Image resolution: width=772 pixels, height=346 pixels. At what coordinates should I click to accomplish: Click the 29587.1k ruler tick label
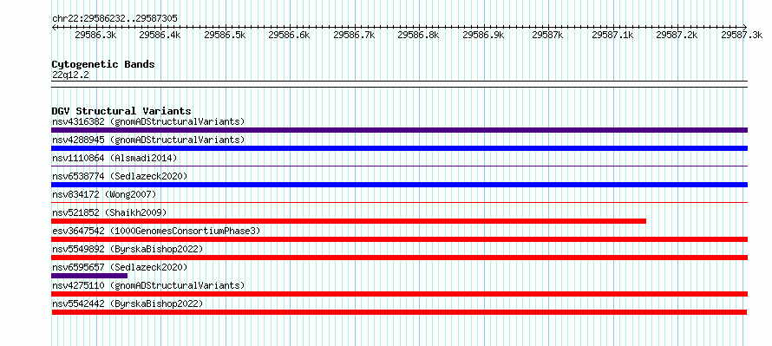pyautogui.click(x=612, y=35)
